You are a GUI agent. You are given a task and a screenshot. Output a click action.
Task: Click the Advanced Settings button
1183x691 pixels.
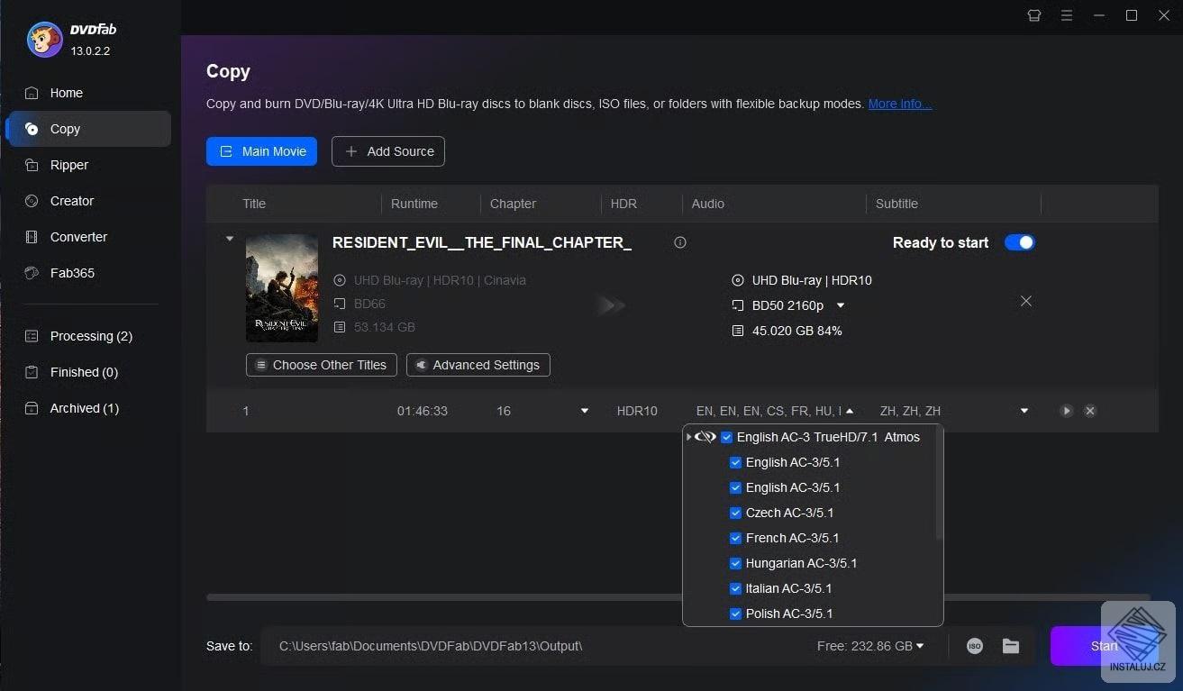pos(478,365)
